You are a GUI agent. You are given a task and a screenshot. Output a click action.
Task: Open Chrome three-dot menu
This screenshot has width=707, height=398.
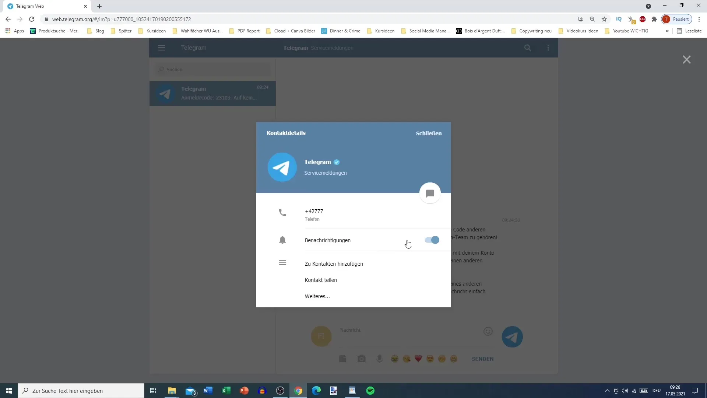(x=699, y=19)
